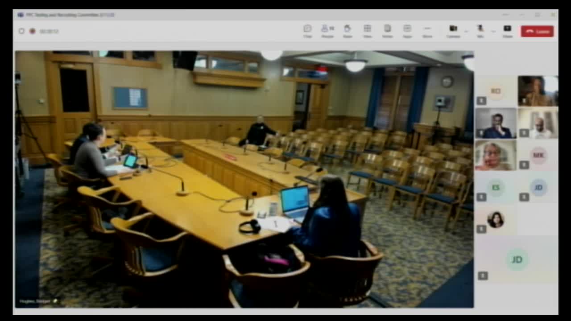The image size is (571, 321).
Task: Open the More actions menu
Action: (x=427, y=31)
